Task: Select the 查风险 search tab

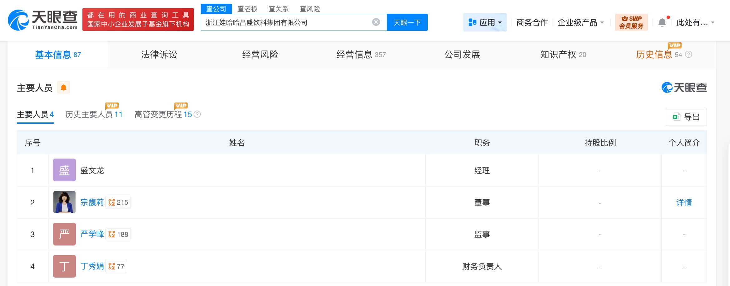Action: point(310,9)
